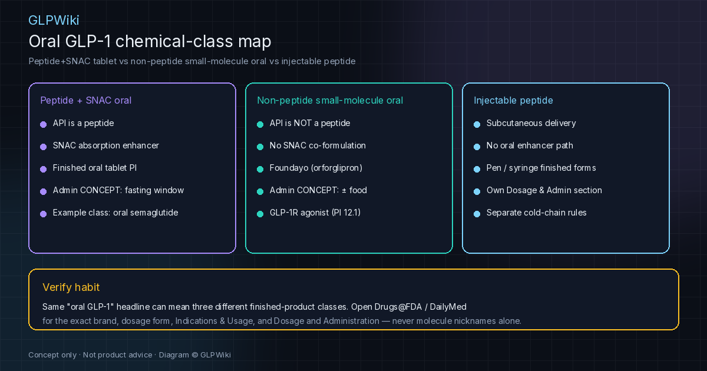
Task: Select the heading 'Oral GLP-1 chemical-class map'
Action: point(150,41)
